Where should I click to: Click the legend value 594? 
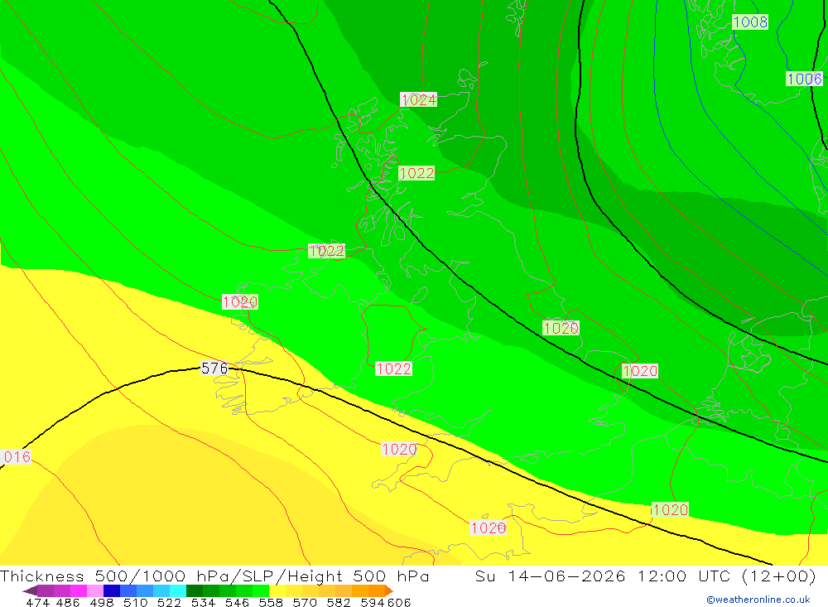pyautogui.click(x=373, y=602)
